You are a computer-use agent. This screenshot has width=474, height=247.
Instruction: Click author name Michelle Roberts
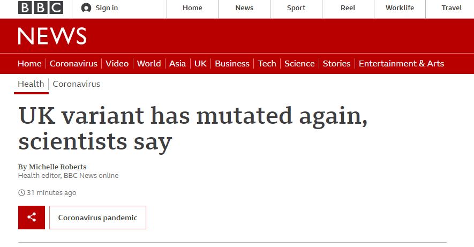[x=57, y=167]
